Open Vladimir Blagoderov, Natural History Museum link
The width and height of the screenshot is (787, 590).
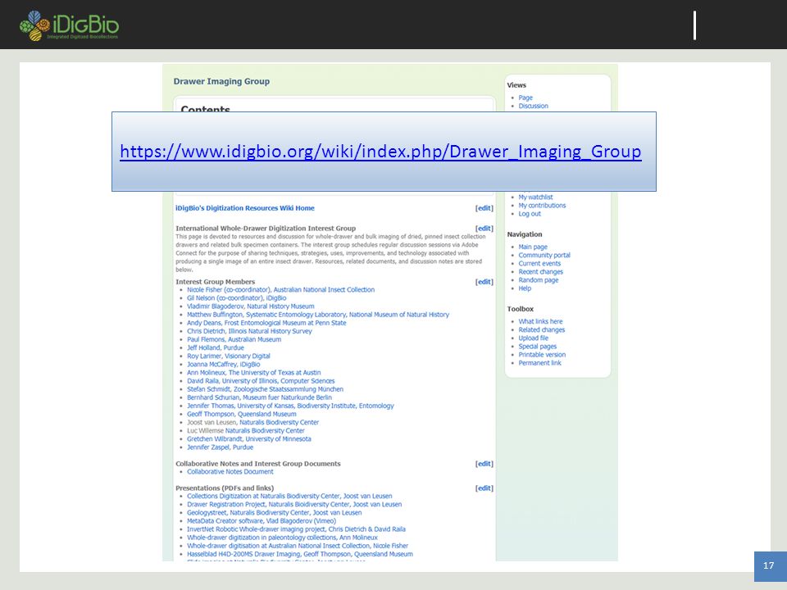tap(251, 306)
